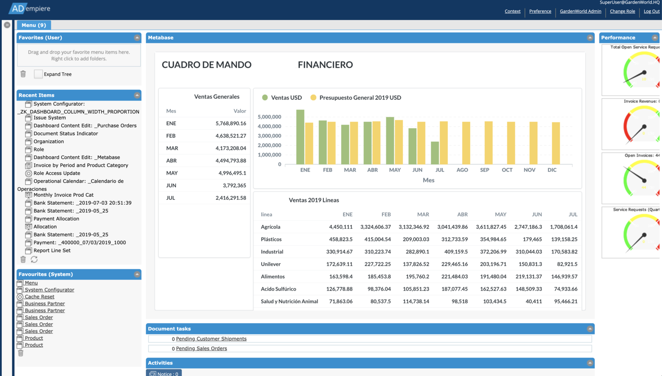Enable the Expand Tree checkbox
The width and height of the screenshot is (662, 376).
coord(38,74)
